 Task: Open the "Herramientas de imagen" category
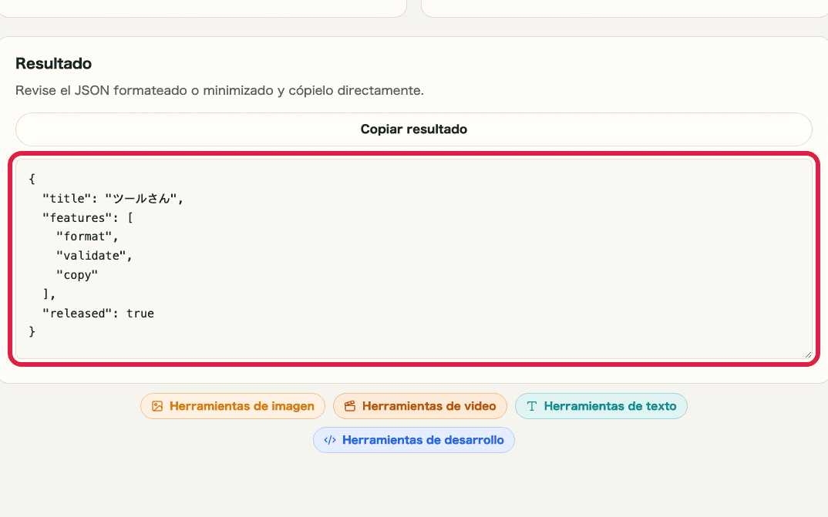tap(232, 406)
